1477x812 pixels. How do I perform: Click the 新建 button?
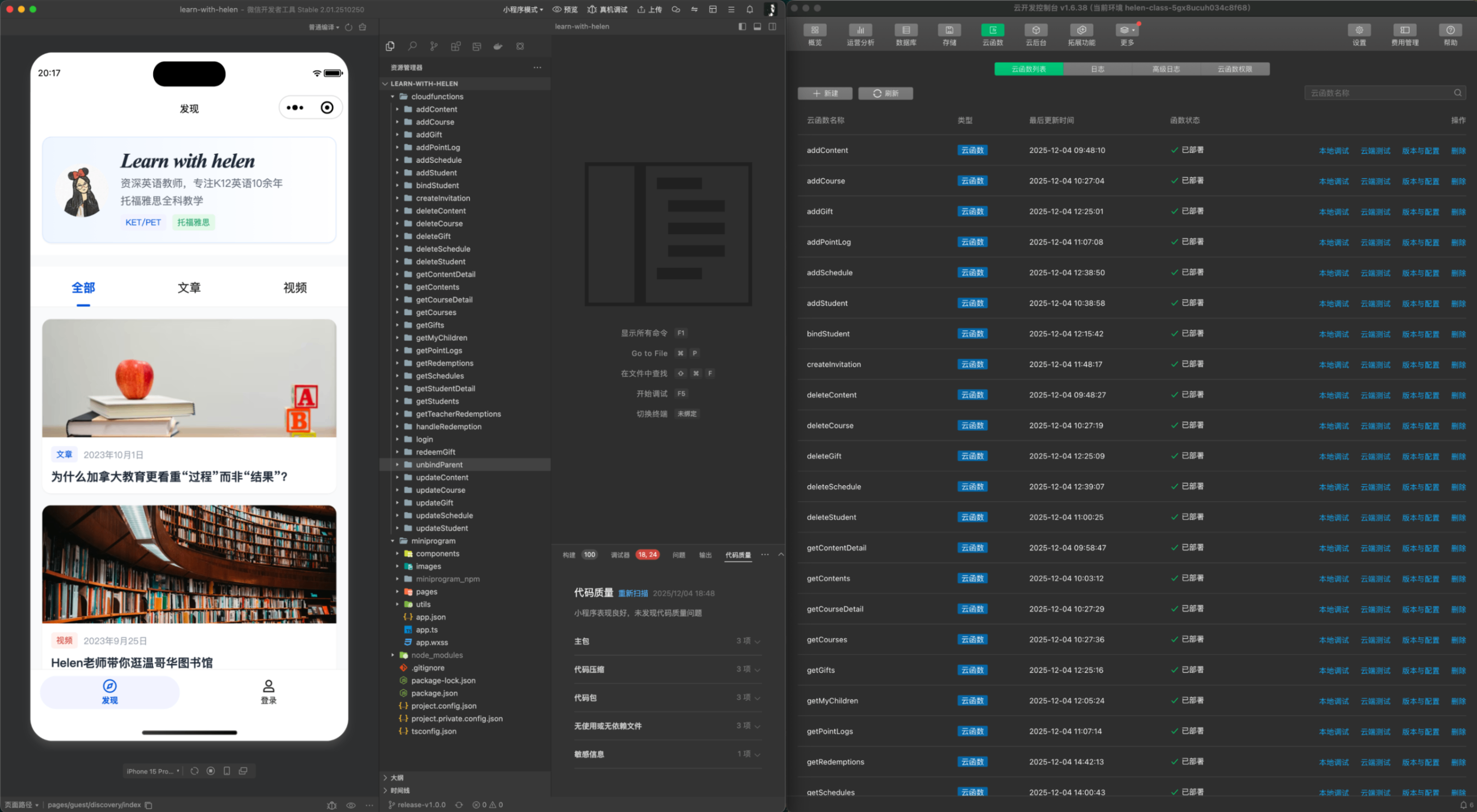pyautogui.click(x=824, y=94)
